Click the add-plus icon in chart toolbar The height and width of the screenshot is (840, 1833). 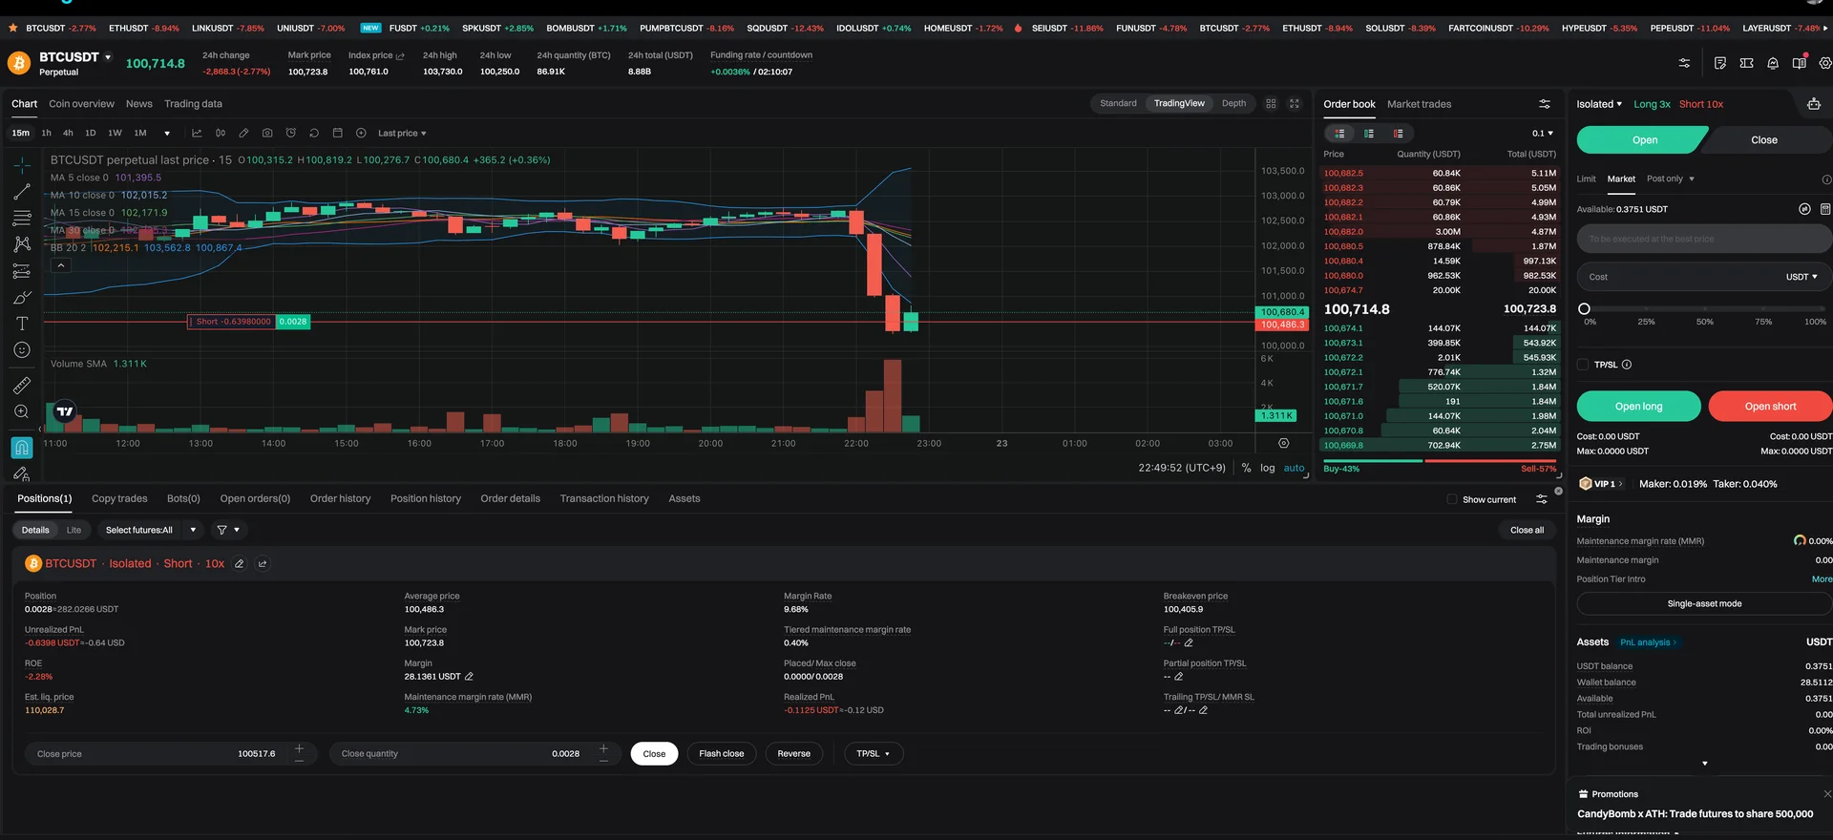click(361, 133)
